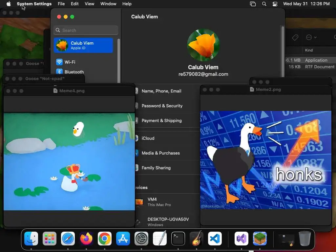Launch Firefox from the Dock

point(86,239)
